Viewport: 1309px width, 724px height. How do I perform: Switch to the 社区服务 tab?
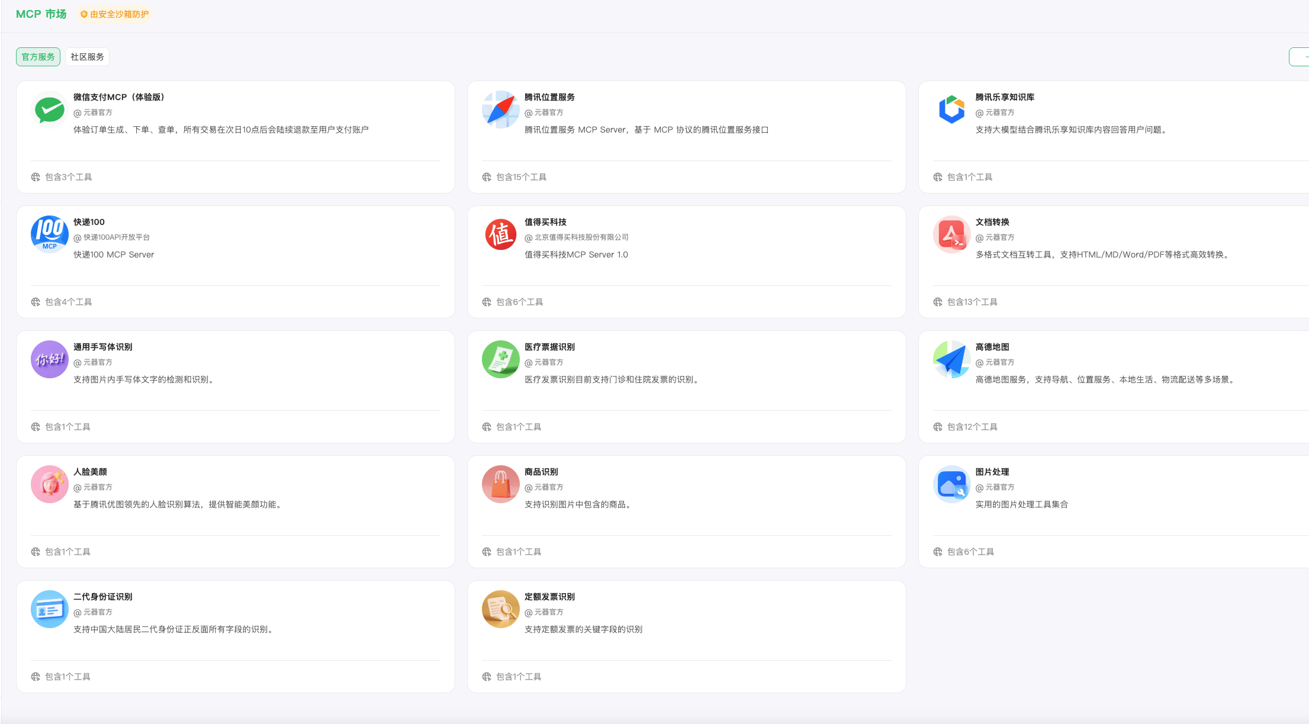(x=88, y=57)
